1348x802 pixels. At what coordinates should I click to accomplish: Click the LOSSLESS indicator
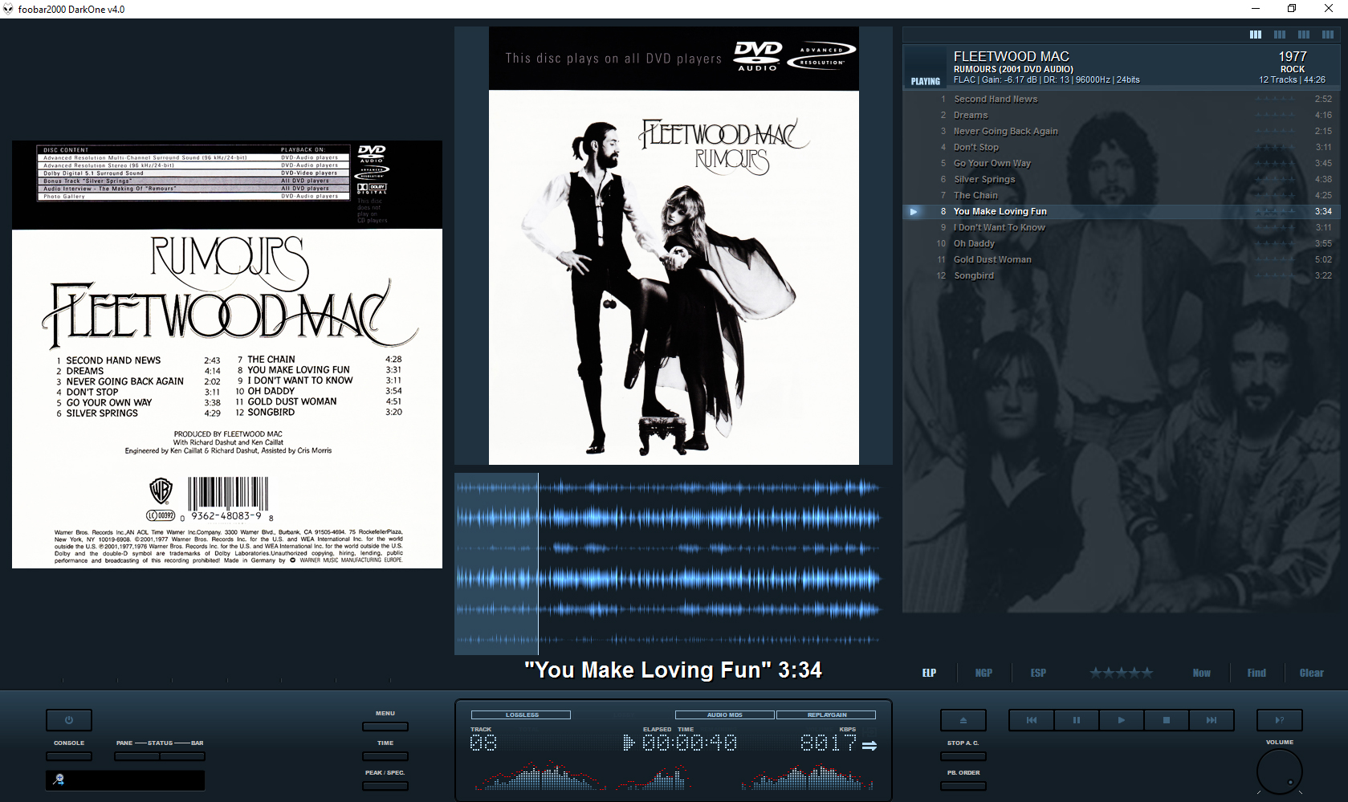coord(521,714)
